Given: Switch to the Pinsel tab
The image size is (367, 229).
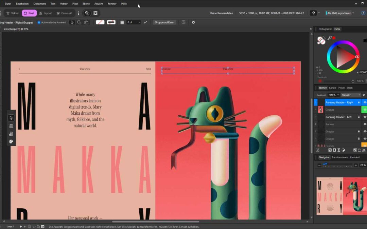Looking at the screenshot, I should coord(341,88).
